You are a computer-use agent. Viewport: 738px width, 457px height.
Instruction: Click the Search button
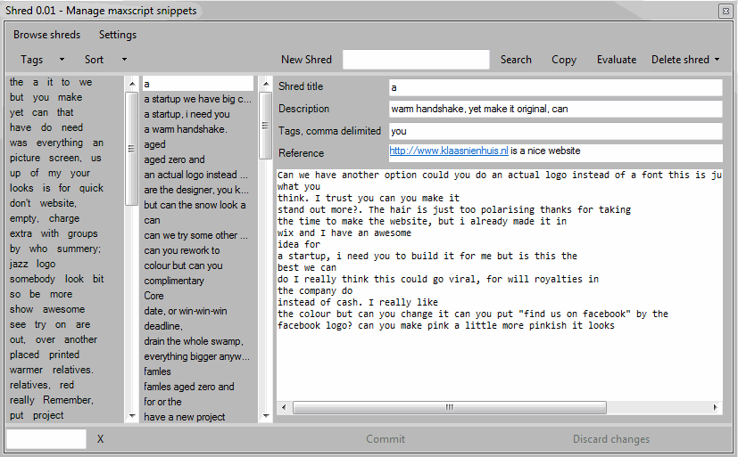[x=516, y=60]
